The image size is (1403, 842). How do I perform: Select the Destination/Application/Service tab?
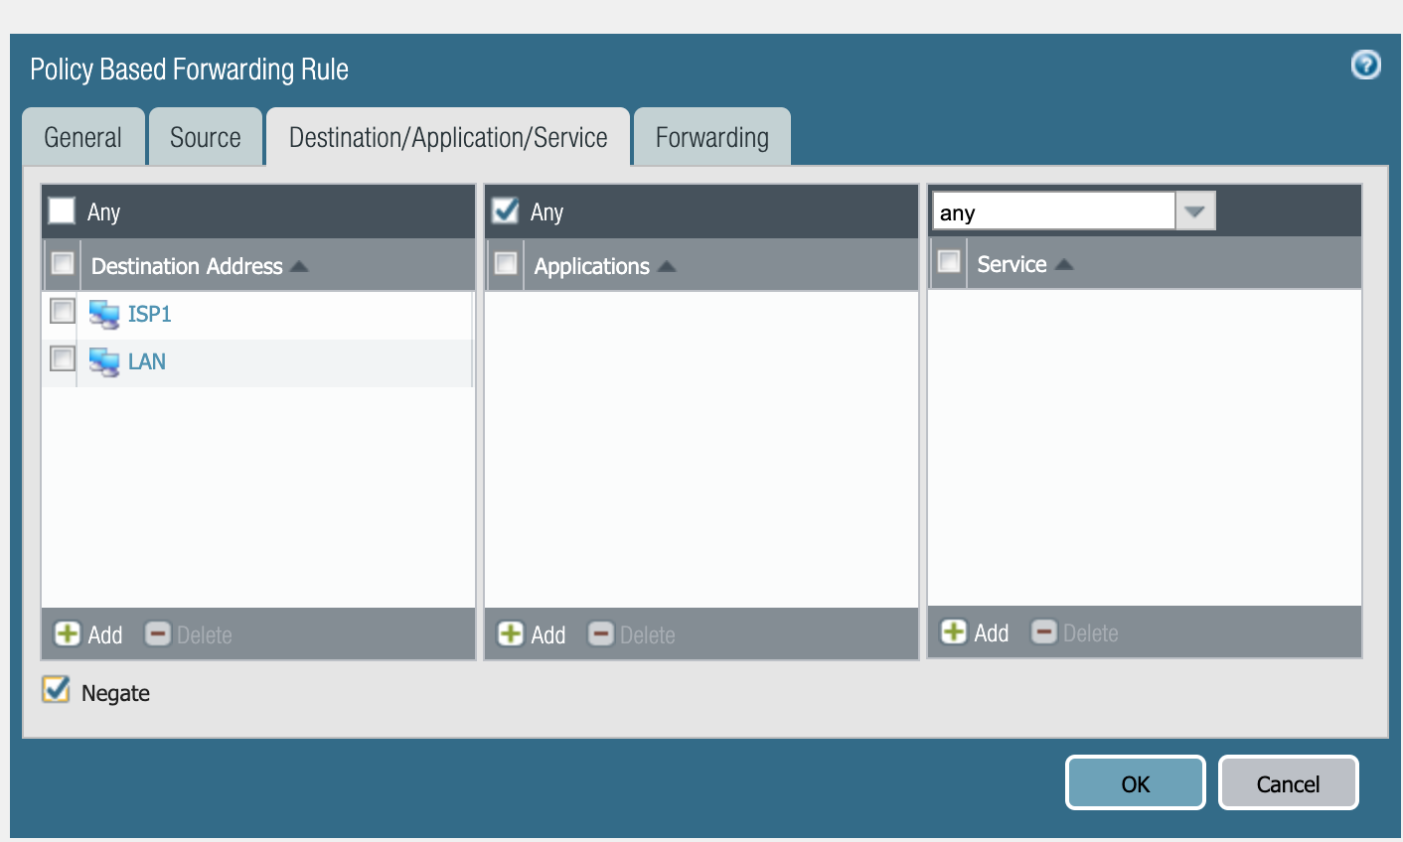(448, 137)
